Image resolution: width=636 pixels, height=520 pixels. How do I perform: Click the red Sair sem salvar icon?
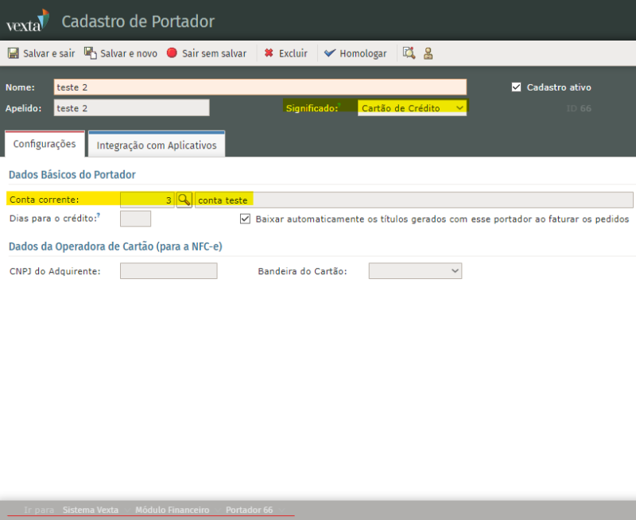coord(172,53)
